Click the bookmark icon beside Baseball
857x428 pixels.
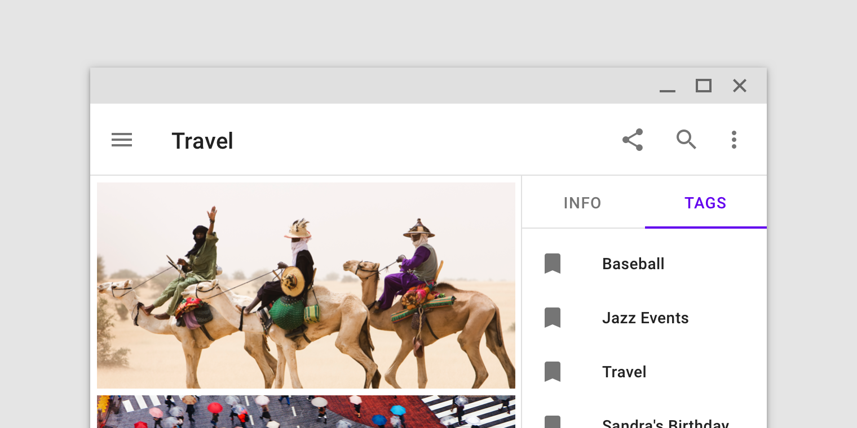553,264
